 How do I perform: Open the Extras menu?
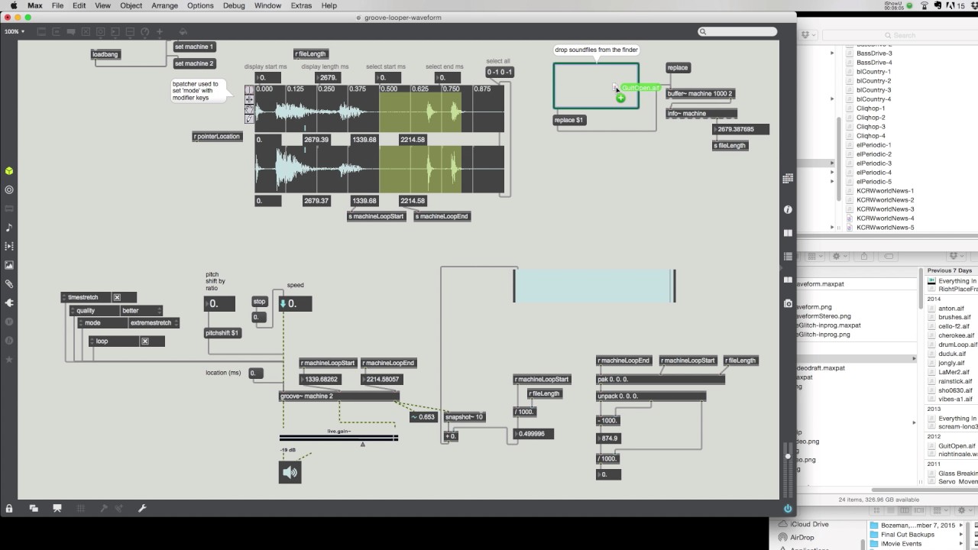coord(301,5)
